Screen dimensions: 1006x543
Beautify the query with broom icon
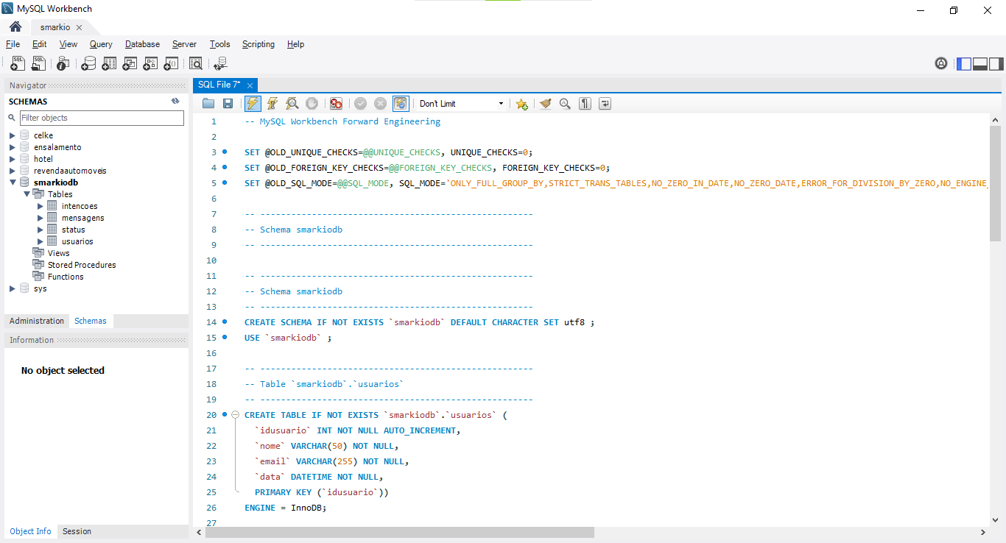[546, 104]
